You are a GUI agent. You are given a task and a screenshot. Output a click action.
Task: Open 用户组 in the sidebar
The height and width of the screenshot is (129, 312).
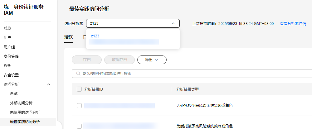pos(9,47)
